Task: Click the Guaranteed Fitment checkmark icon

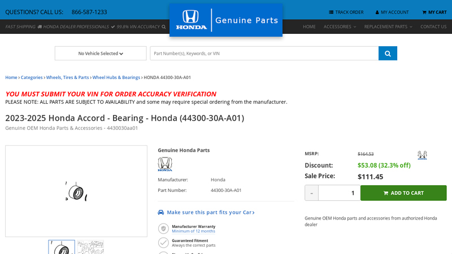Action: tap(164, 243)
